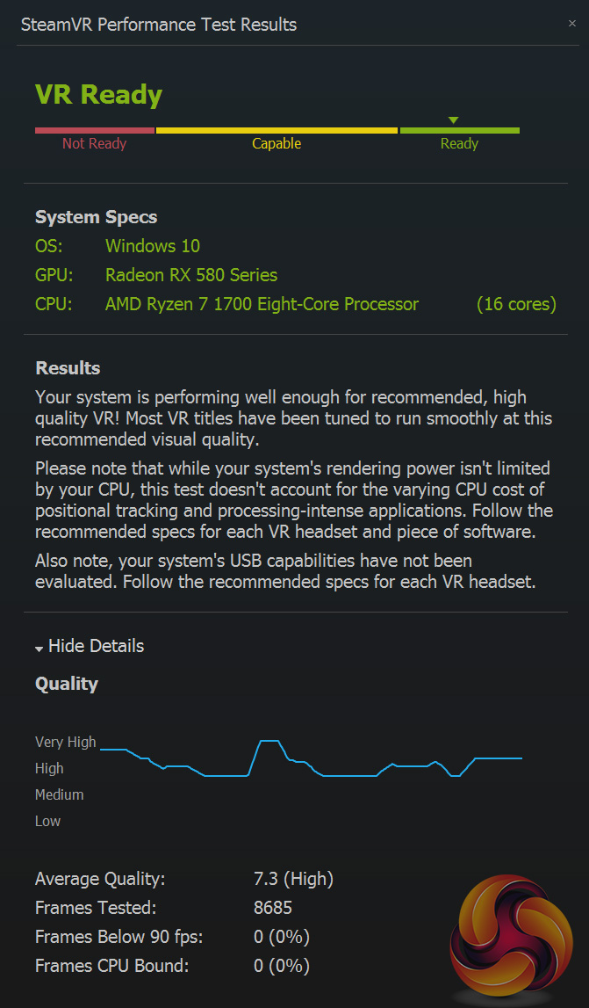Click the green triangle readiness marker
The width and height of the screenshot is (589, 1008).
[x=453, y=120]
